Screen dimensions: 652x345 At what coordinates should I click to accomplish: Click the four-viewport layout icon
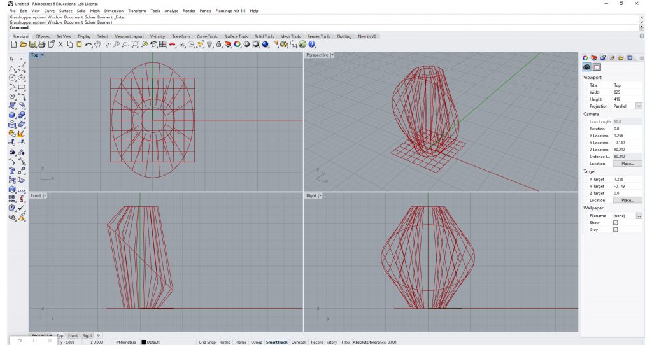162,45
